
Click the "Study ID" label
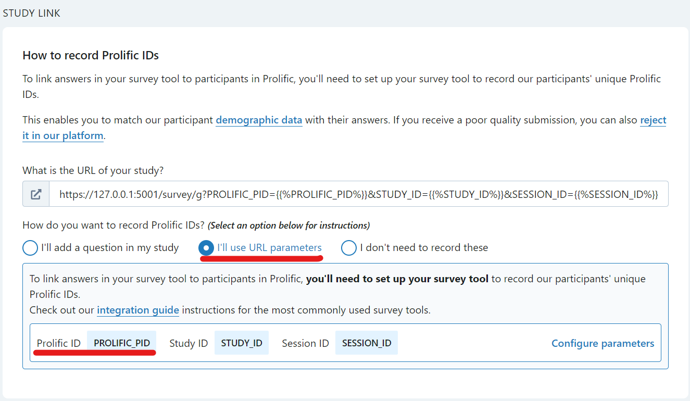189,343
